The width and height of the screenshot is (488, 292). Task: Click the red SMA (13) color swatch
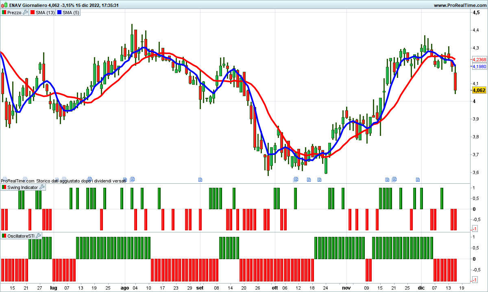click(x=33, y=13)
